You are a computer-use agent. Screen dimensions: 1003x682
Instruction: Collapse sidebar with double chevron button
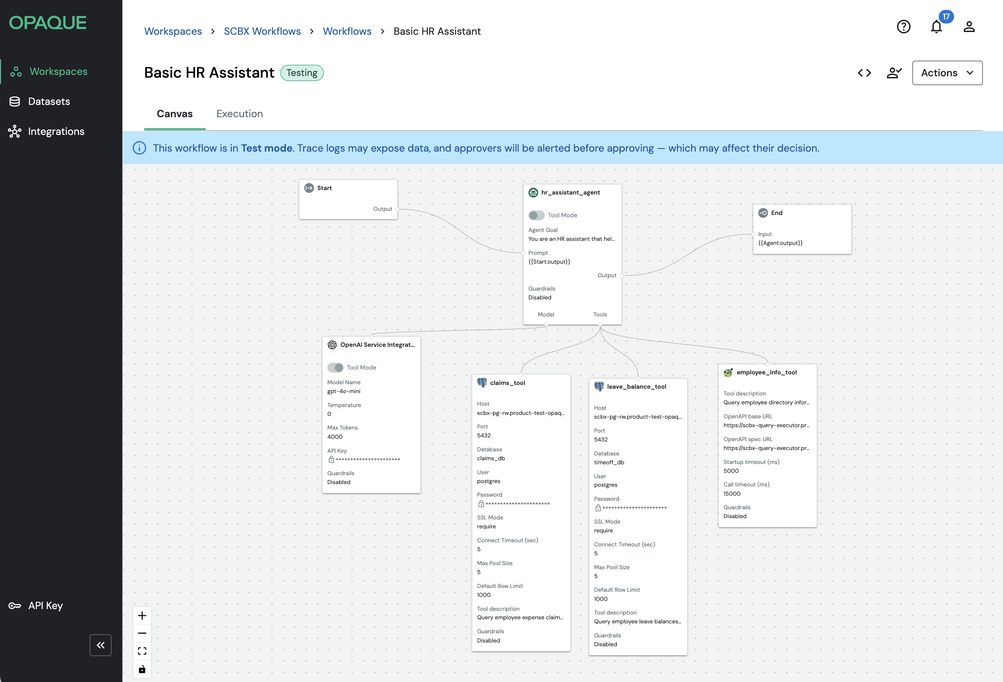101,645
